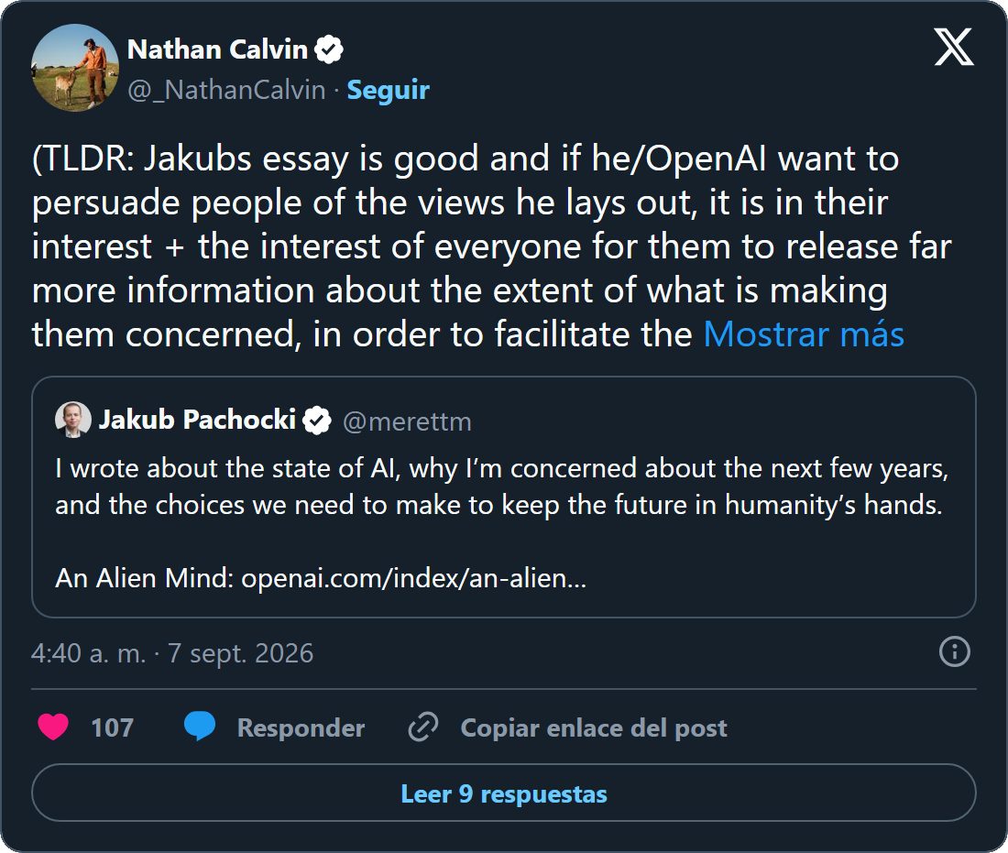Click Jakub Pachocki's verified badge
1008x853 pixels.
click(317, 421)
